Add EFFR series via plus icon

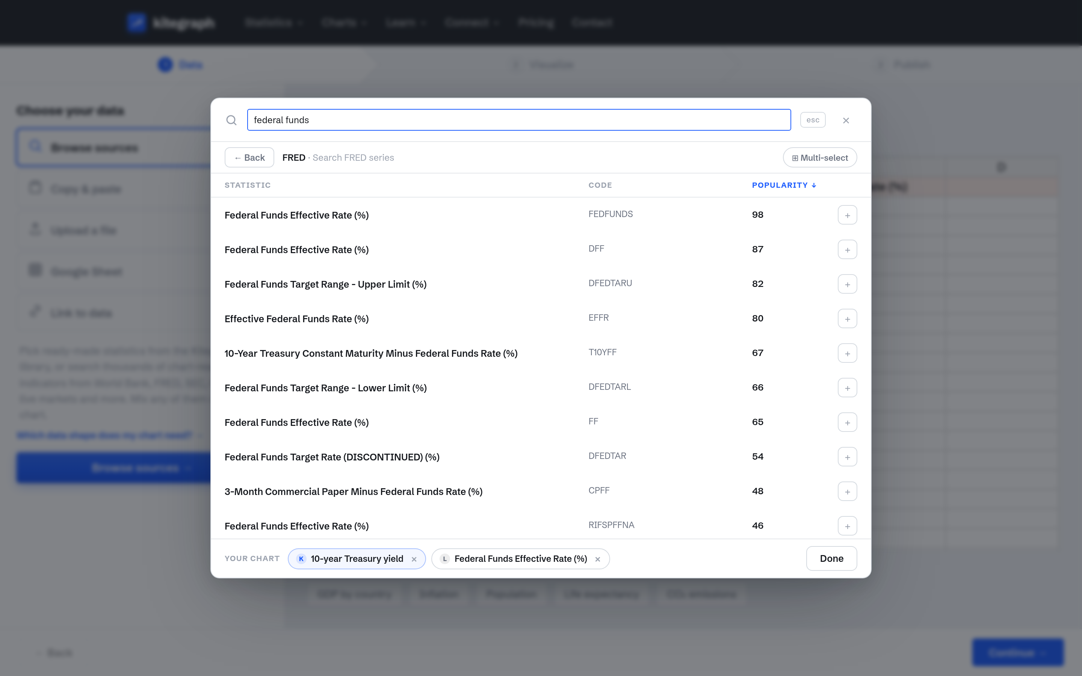[847, 319]
